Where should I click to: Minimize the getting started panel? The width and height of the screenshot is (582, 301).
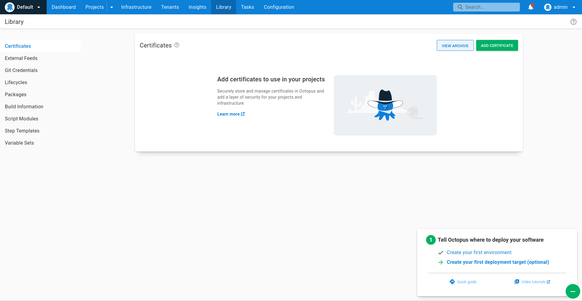click(573, 291)
